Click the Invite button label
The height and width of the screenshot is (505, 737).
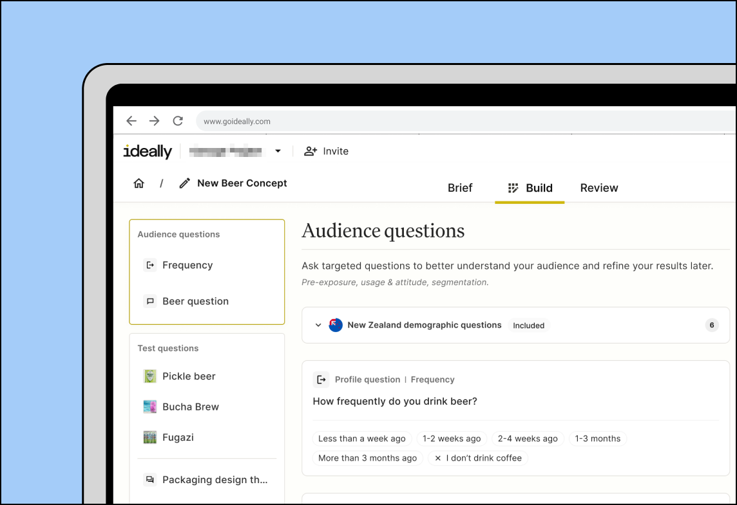336,151
